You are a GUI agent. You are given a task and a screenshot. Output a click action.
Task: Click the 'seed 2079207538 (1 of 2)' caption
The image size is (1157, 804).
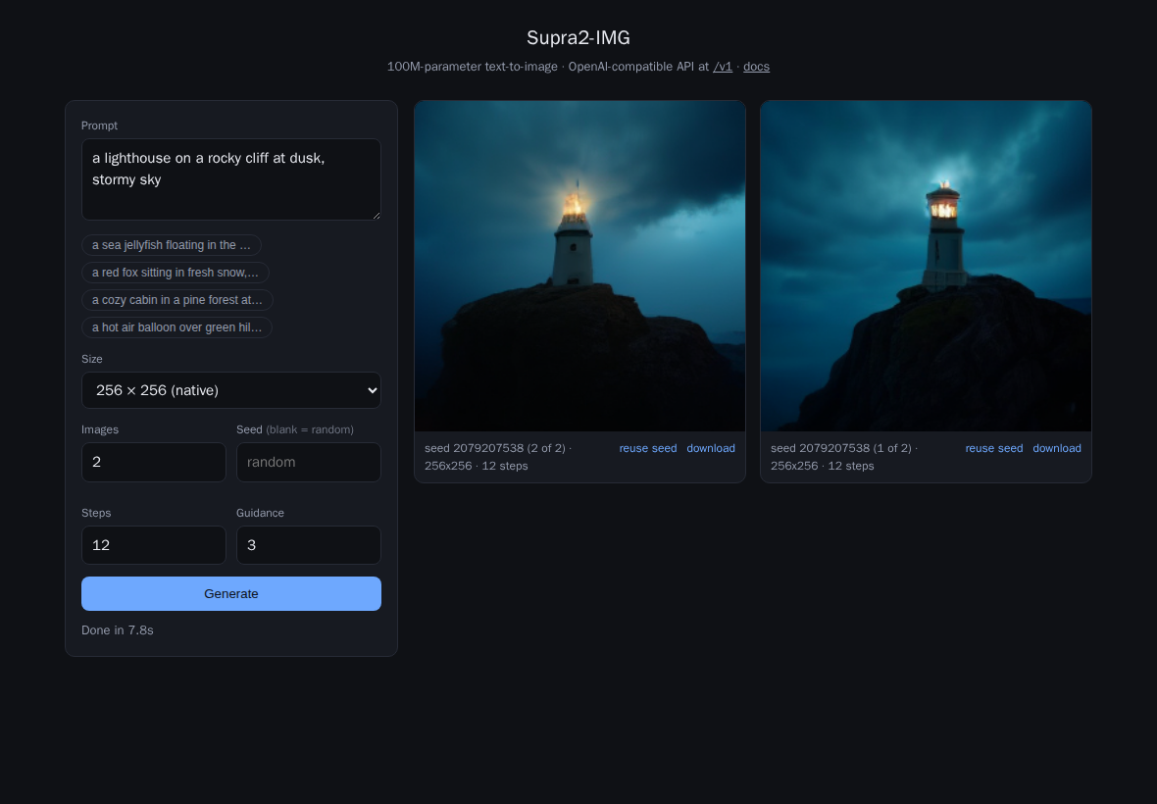841,448
